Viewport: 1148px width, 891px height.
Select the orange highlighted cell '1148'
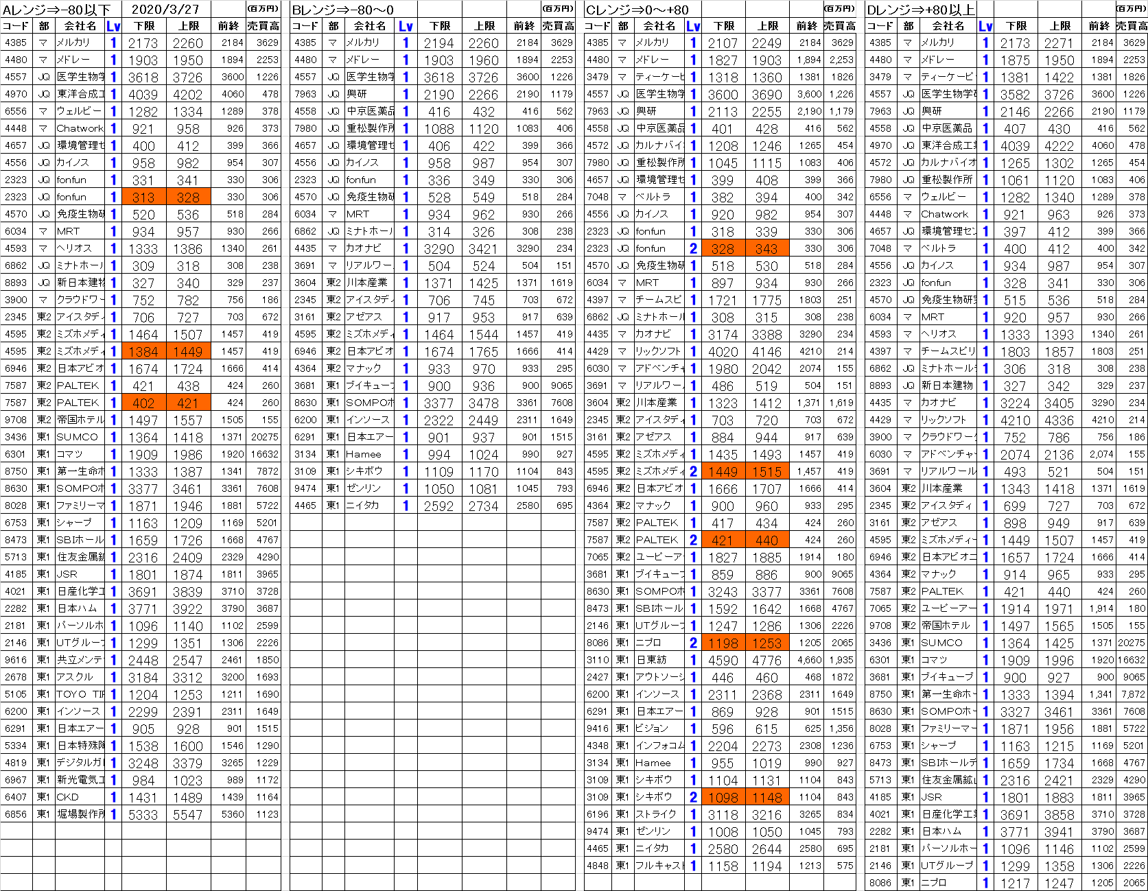tap(766, 797)
